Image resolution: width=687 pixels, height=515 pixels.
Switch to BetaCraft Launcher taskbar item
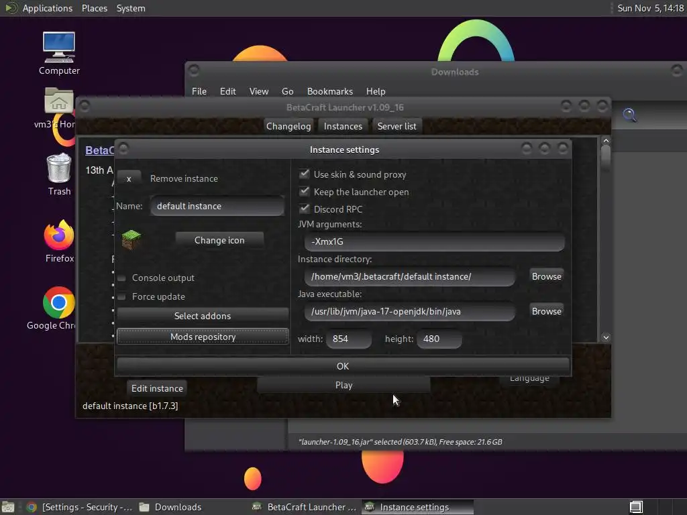(305, 507)
